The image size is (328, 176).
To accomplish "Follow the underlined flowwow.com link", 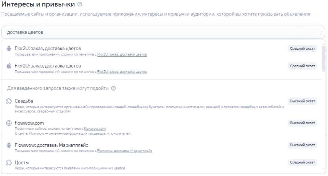I will 97,129.
